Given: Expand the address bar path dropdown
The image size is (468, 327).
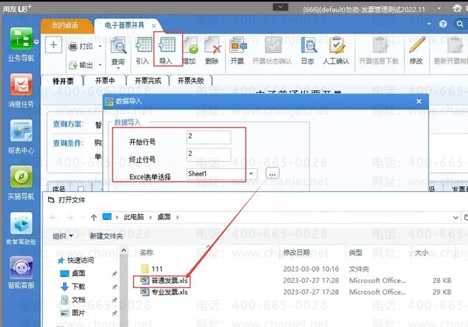Looking at the screenshot, I should point(456,217).
